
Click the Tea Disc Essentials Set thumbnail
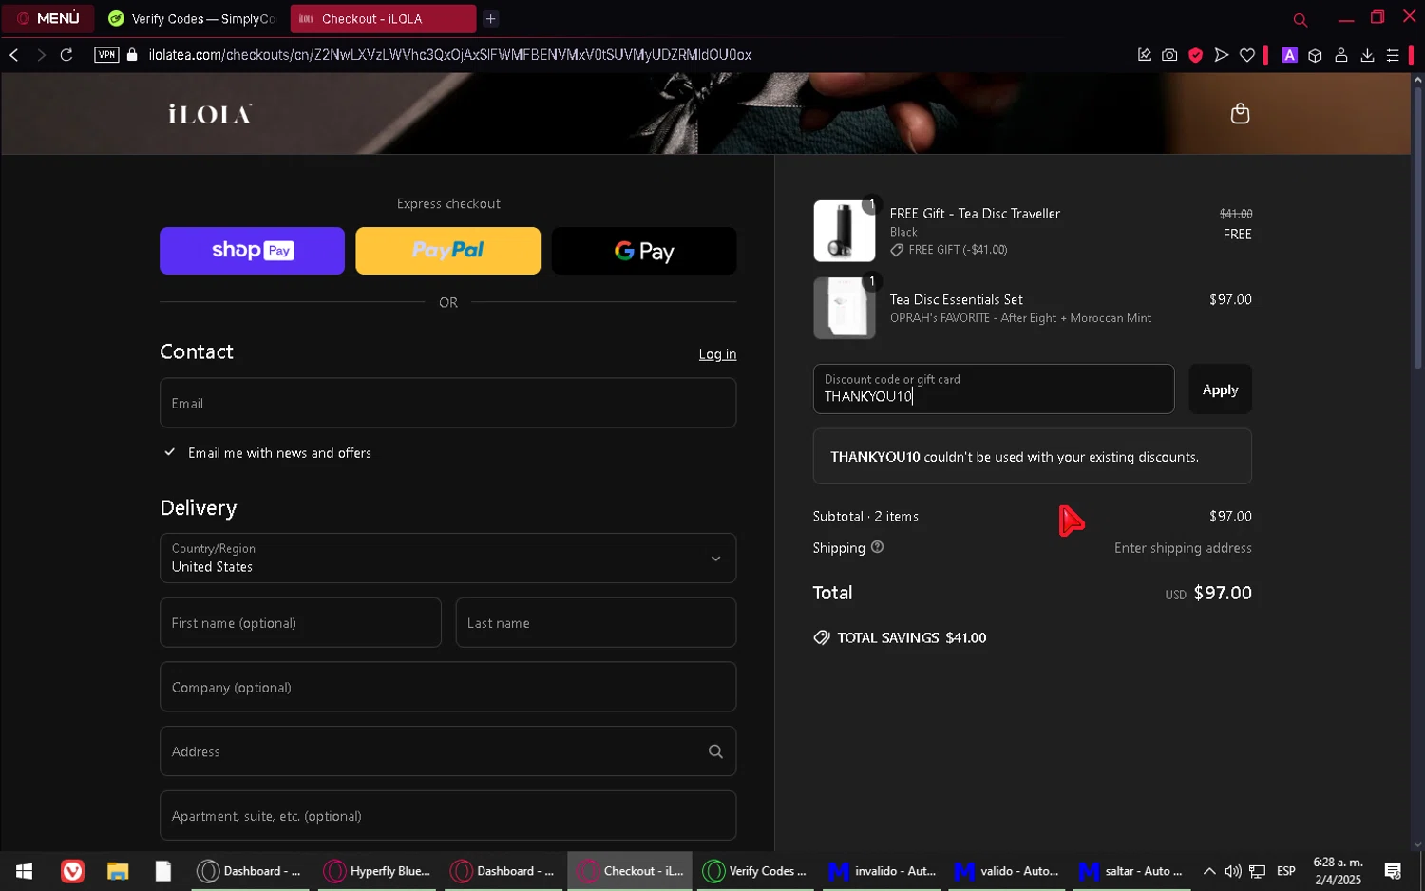click(844, 308)
